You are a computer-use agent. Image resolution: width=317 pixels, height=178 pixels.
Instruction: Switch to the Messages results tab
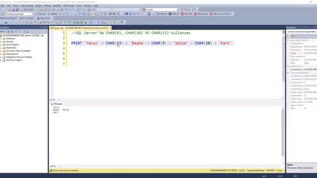56,104
